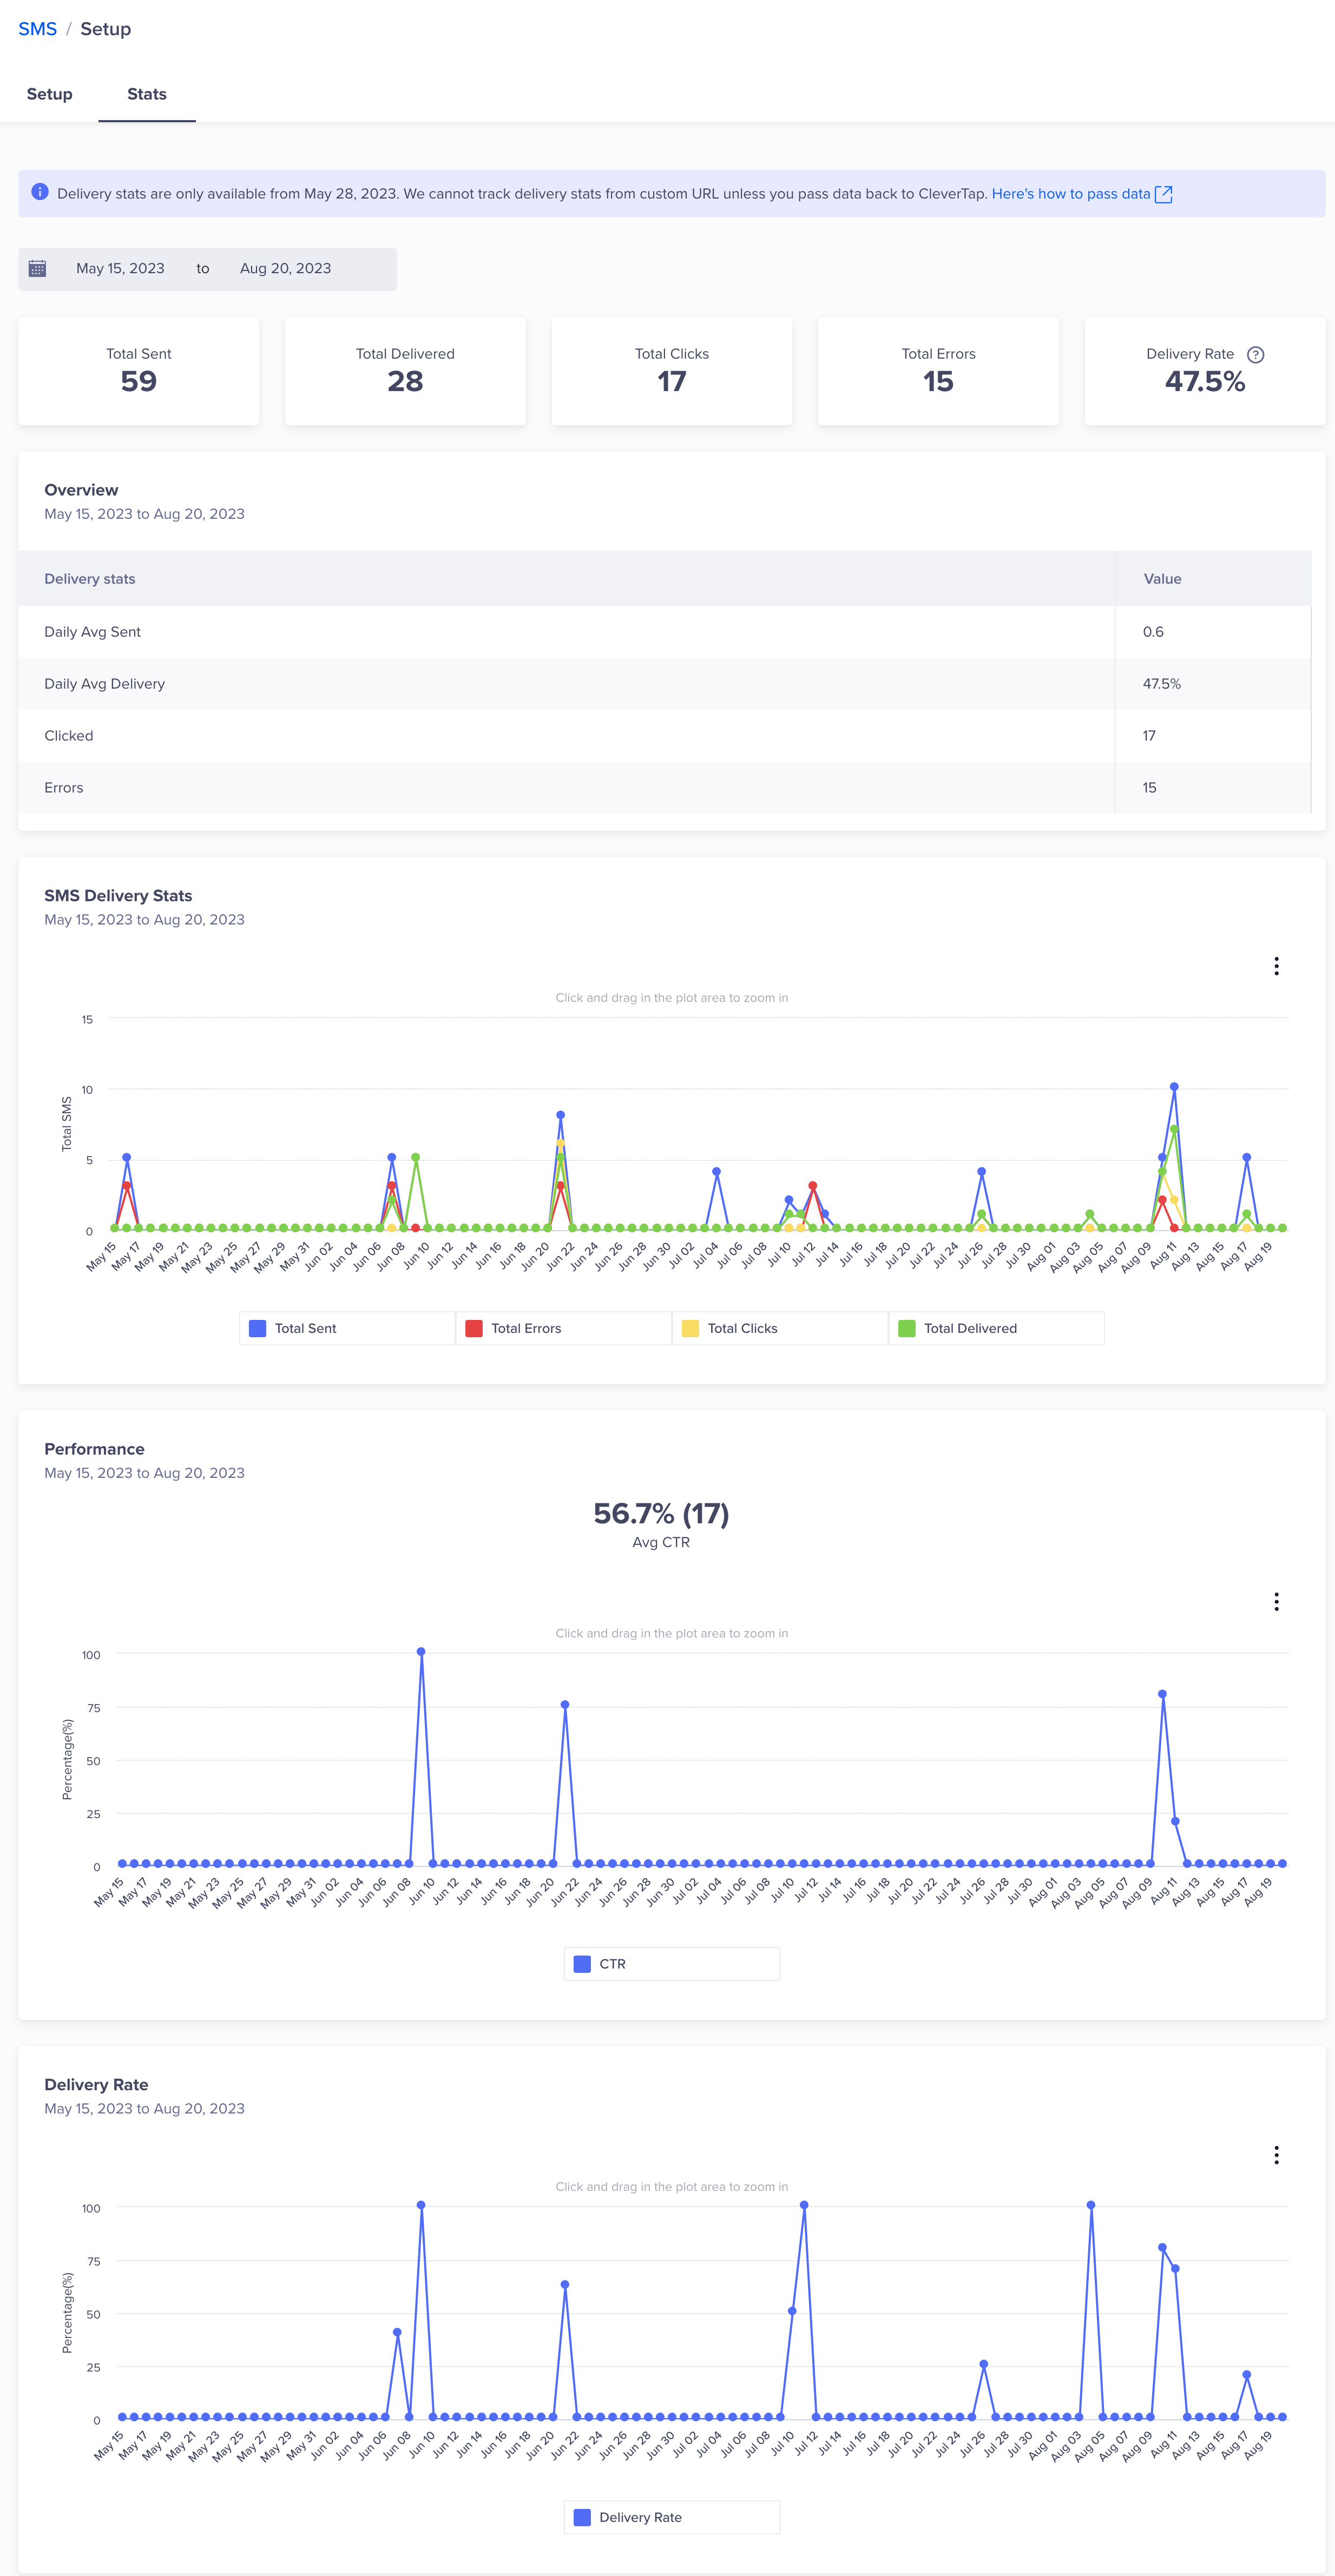Screen dimensions: 1335x2576
Task: Open "Here's how to pass data" link
Action: 1070,194
